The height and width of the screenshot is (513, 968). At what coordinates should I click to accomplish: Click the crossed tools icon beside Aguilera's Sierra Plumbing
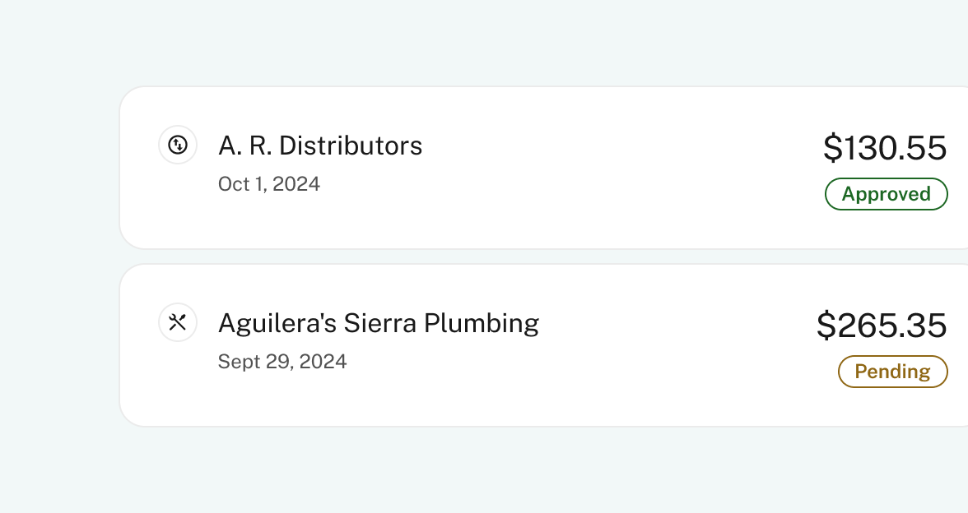coord(178,322)
